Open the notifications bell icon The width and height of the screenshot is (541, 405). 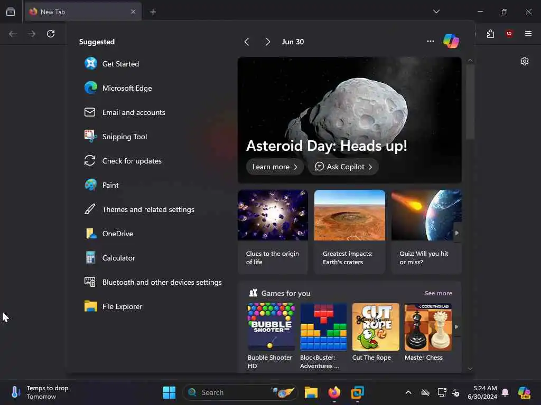505,392
